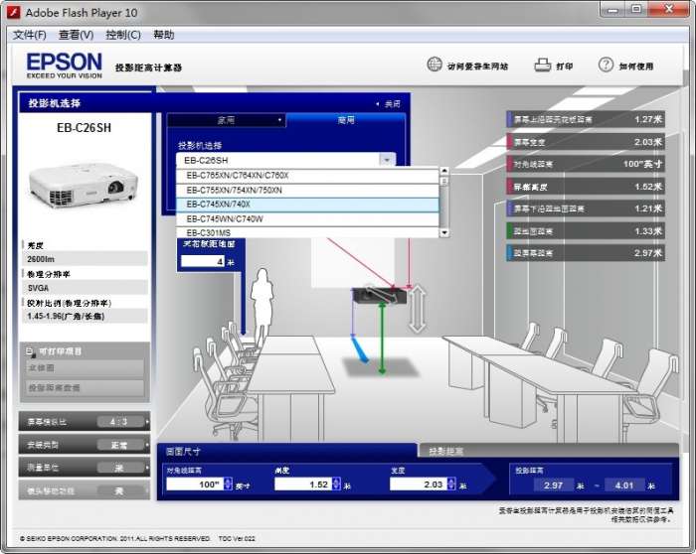Click the 访问爱普生网站 link
Screen dimensions: 696x554
[x=477, y=67]
